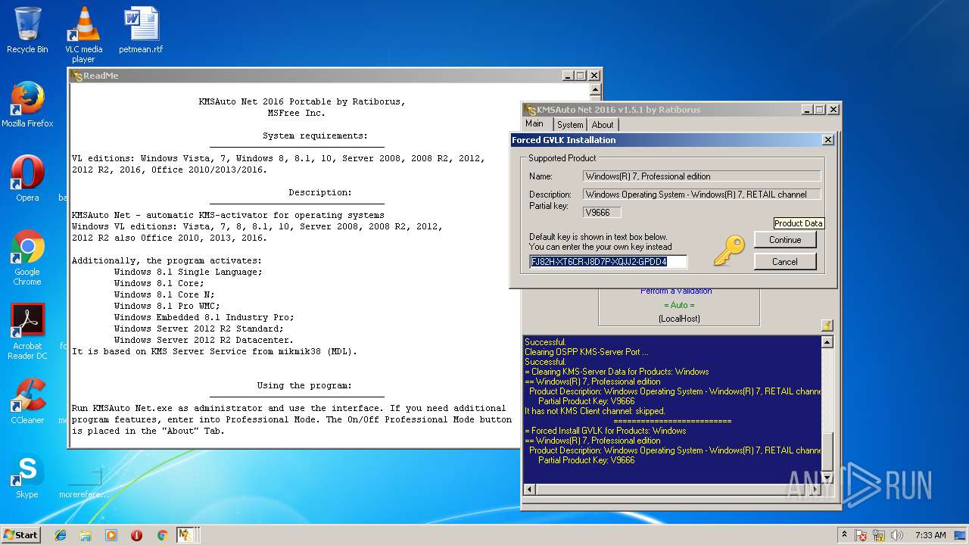Open media player taskbar icon
The image size is (969, 545).
(111, 535)
